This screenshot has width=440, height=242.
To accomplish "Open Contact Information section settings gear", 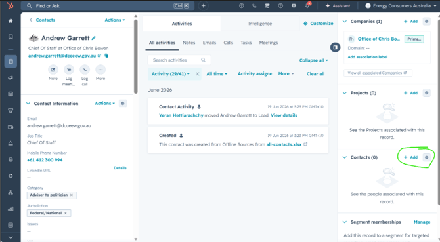I will click(123, 104).
